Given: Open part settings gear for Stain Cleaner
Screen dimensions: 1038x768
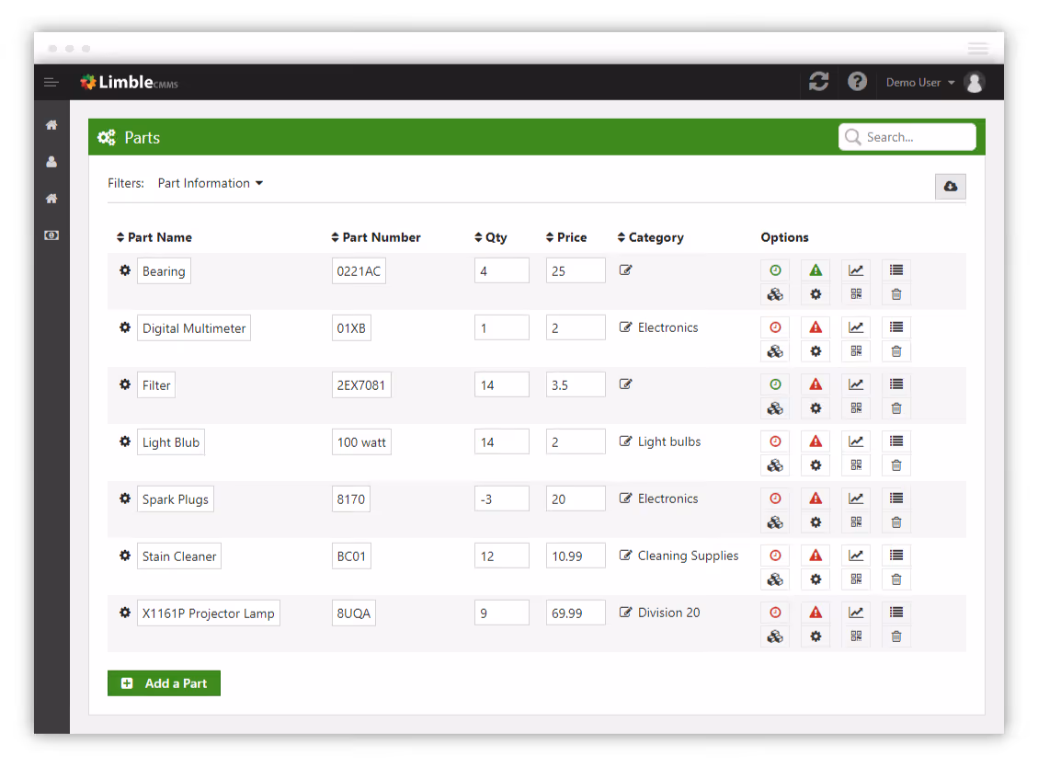Looking at the screenshot, I should [x=816, y=579].
